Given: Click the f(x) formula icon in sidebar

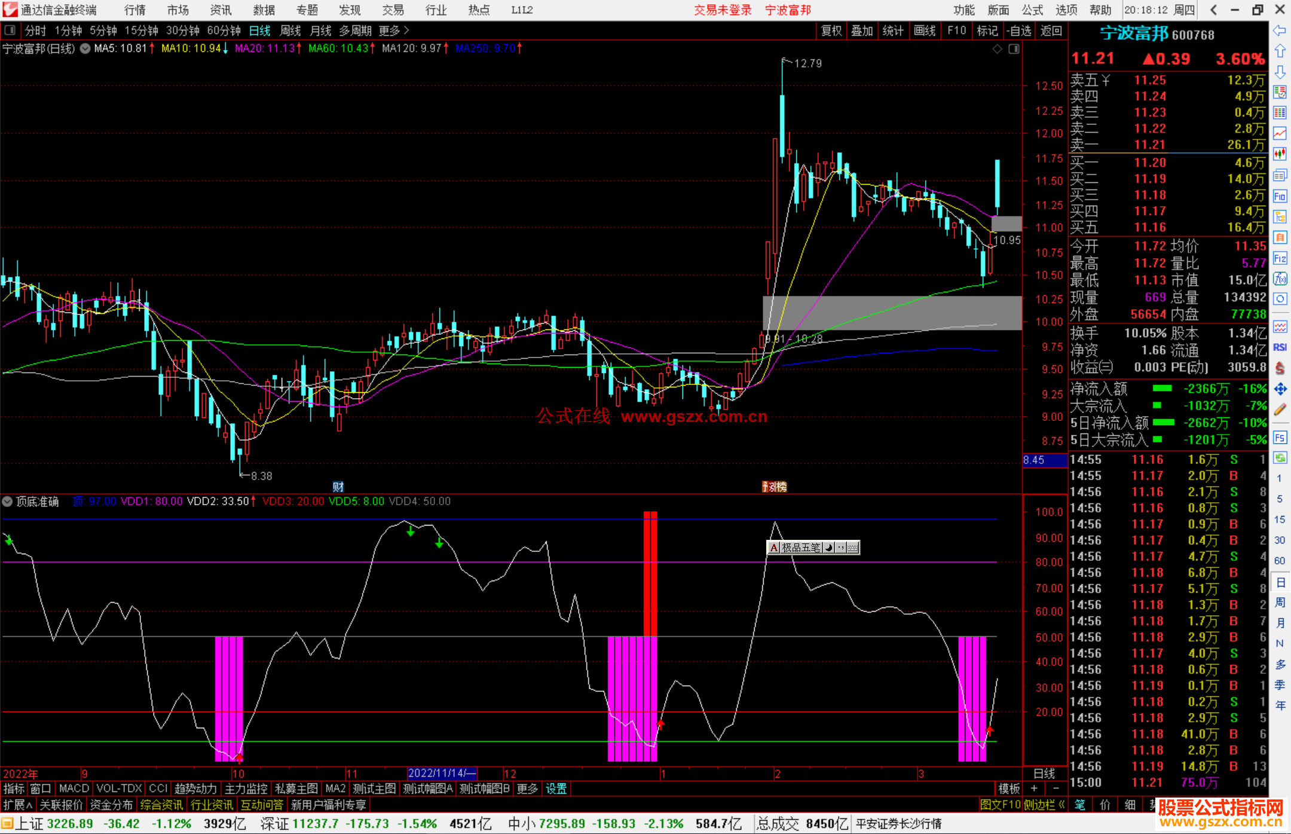Looking at the screenshot, I should [x=1280, y=279].
